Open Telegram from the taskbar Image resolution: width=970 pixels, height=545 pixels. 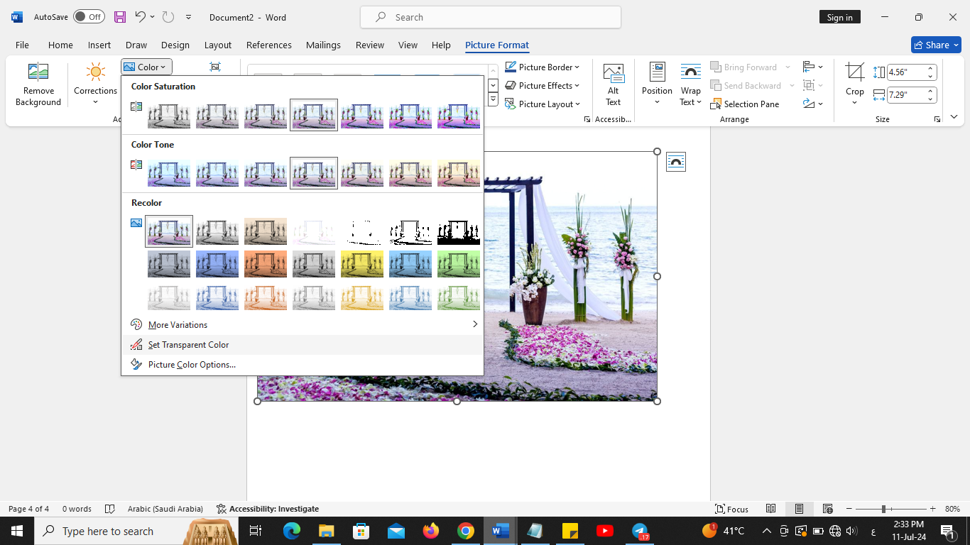click(640, 531)
